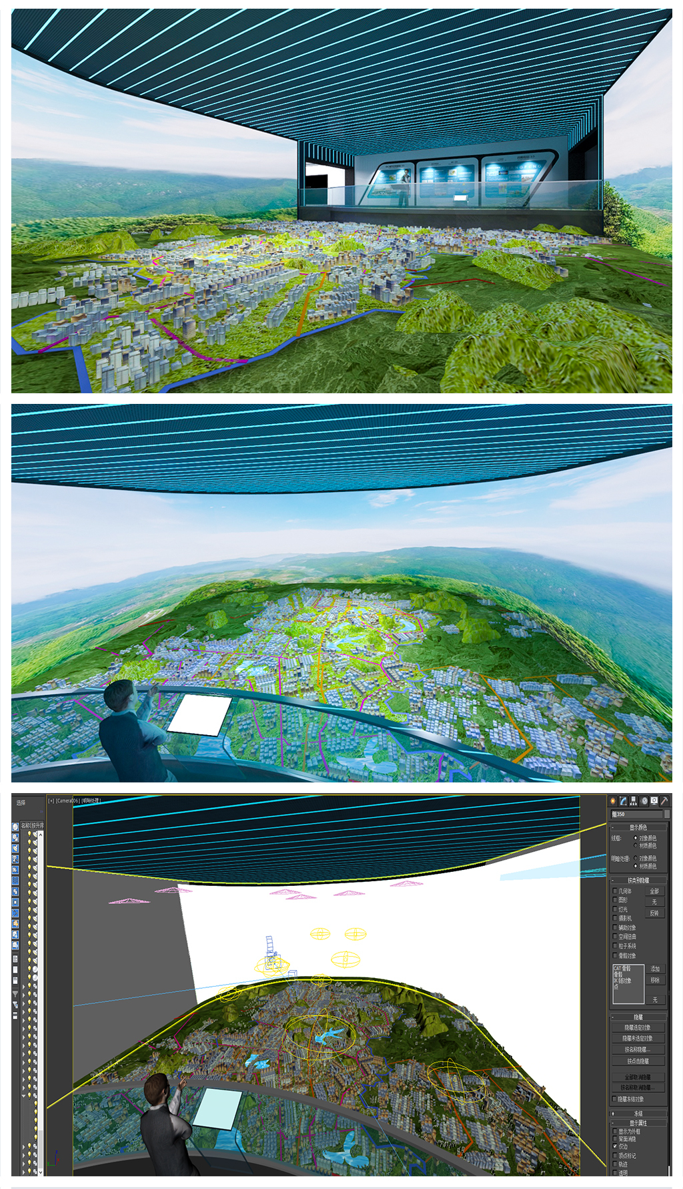Check the 摄影机 hide-by-category checkbox
Screen dimensions: 683x1189
(615, 918)
